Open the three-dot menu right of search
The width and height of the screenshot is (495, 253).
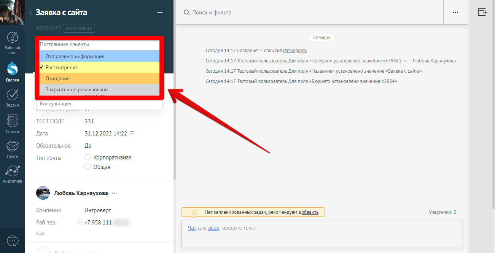tap(455, 13)
